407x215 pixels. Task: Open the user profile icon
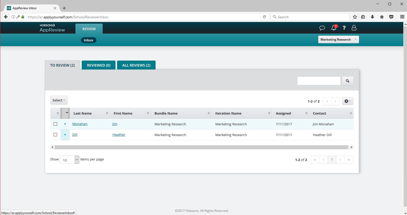[354, 28]
